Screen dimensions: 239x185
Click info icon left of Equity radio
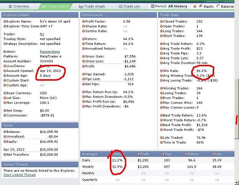tap(195, 6)
